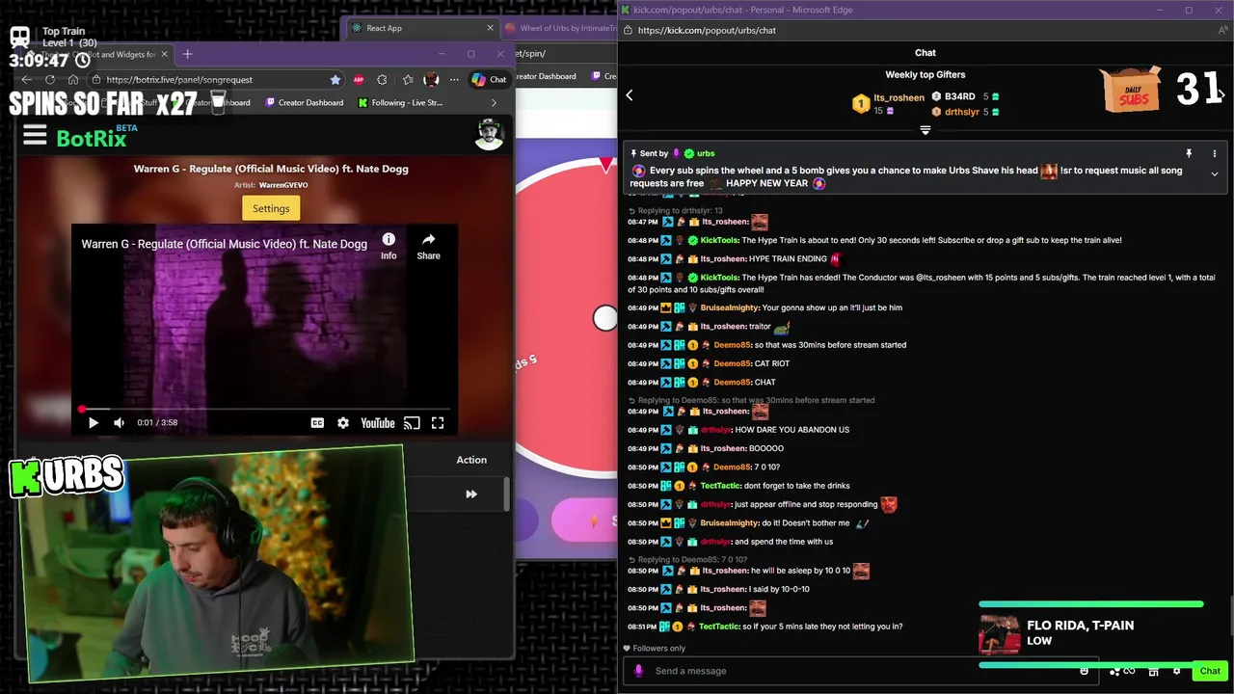The image size is (1234, 694).
Task: Click the previous arrow in Weekly top Gifters
Action: pyautogui.click(x=630, y=95)
